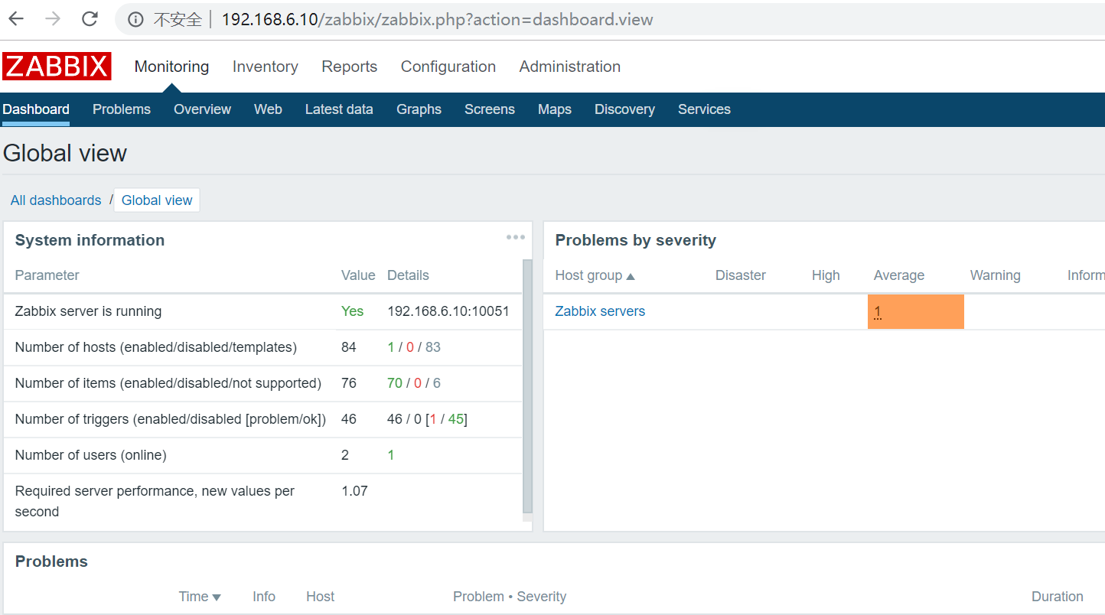Sort problems by Time column header
The height and width of the screenshot is (615, 1105).
[200, 597]
